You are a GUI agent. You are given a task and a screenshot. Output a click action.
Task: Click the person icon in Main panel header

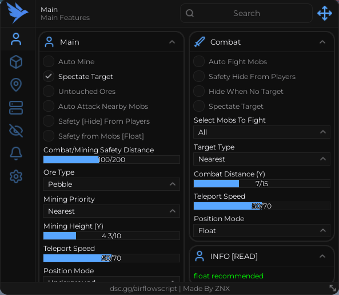coord(49,42)
